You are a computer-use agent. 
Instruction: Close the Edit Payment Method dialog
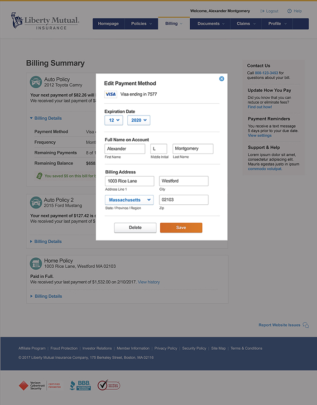pos(221,79)
